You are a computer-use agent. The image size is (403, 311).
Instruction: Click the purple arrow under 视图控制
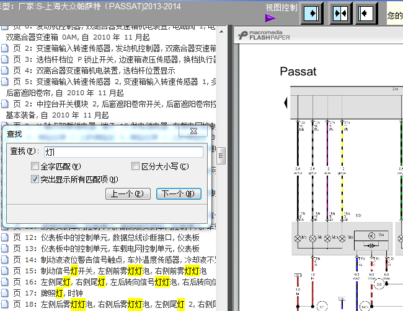[270, 18]
